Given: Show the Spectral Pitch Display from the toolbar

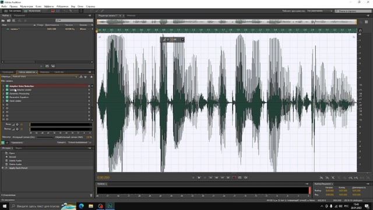Looking at the screenshot, I should pos(58,11).
